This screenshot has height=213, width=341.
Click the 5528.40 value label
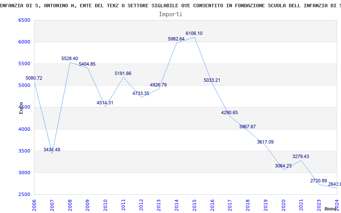click(70, 58)
